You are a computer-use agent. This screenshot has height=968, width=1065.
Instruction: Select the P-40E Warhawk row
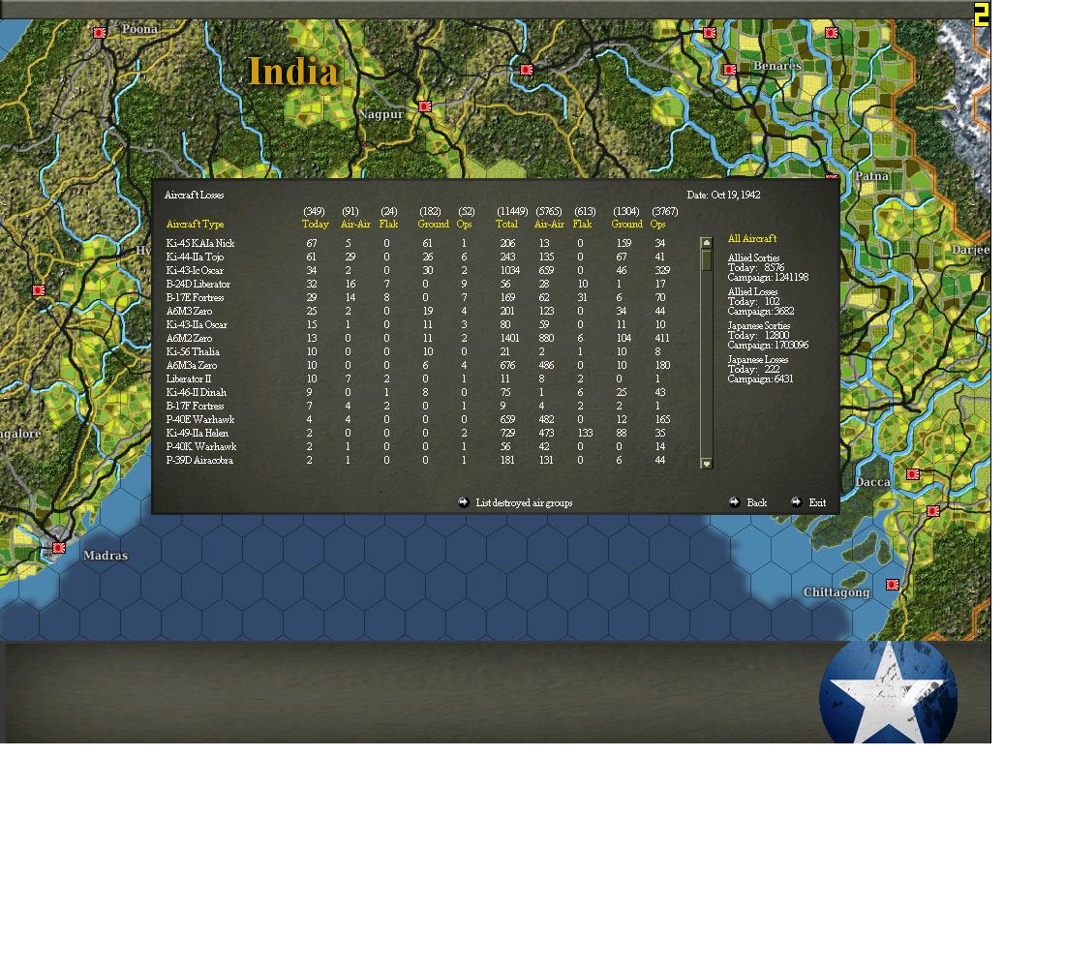coord(417,420)
